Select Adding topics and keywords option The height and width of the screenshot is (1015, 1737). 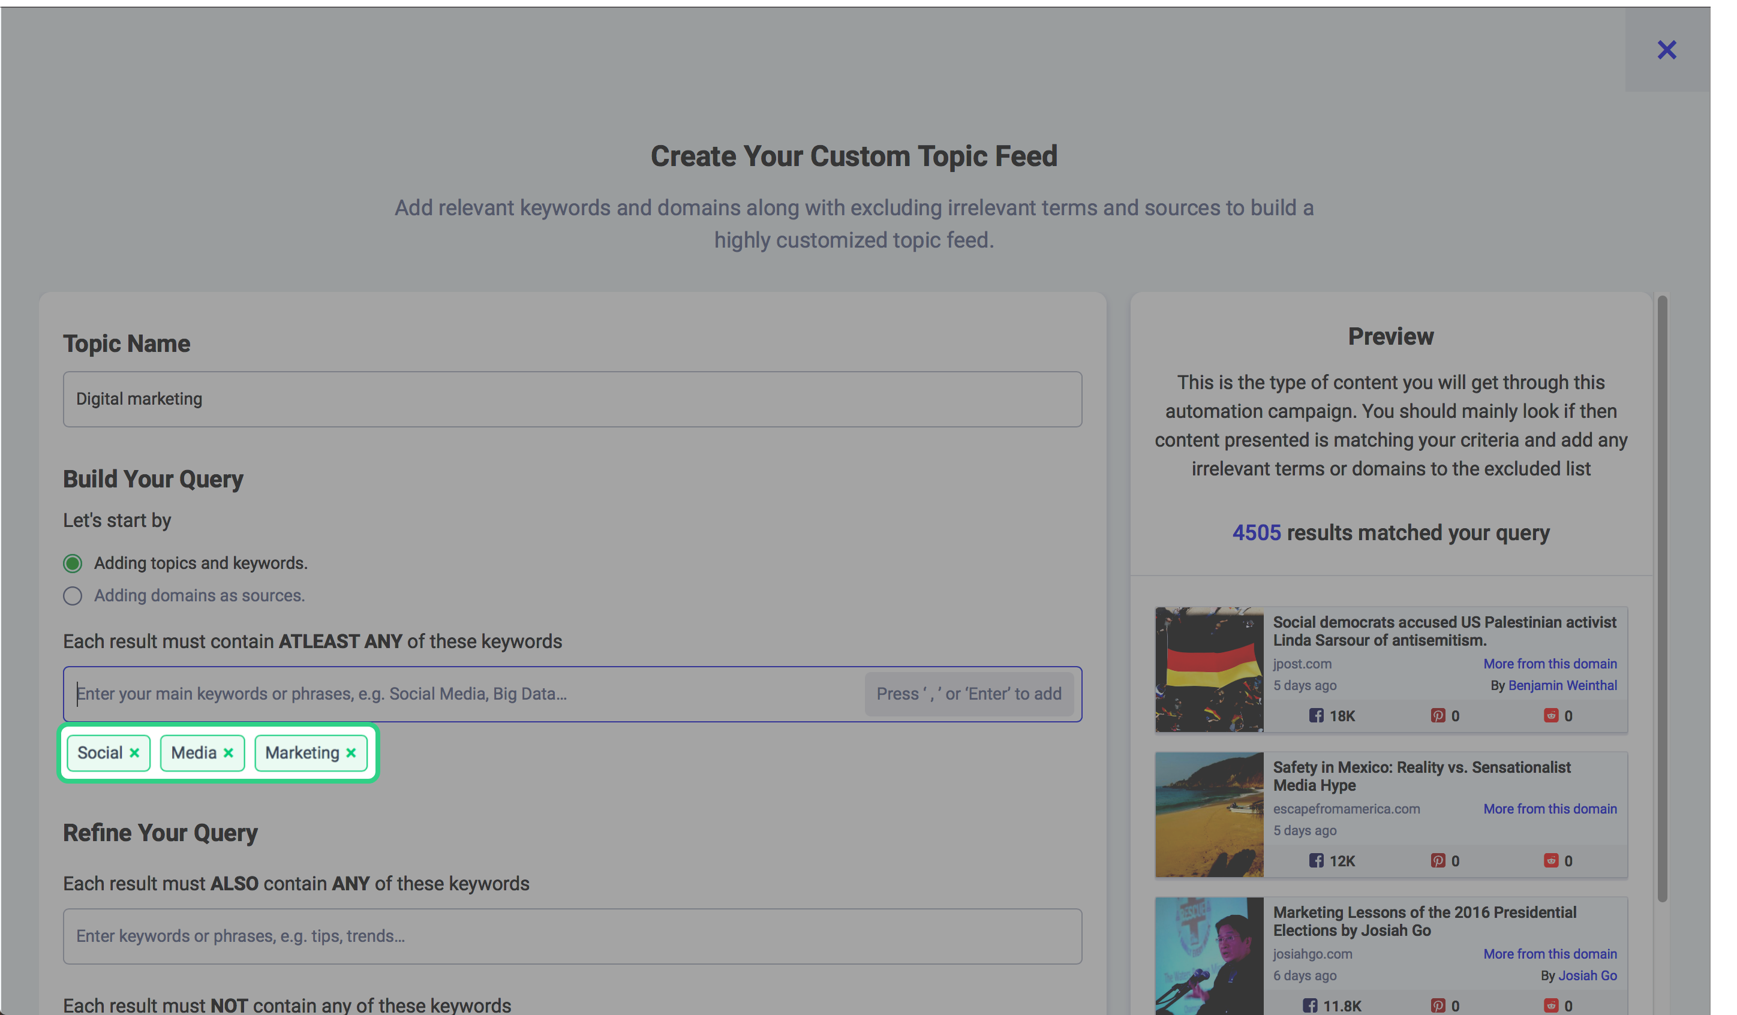point(73,563)
